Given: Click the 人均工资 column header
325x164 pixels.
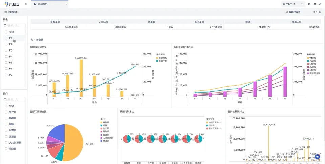Looking at the screenshot, I should coord(104,22).
